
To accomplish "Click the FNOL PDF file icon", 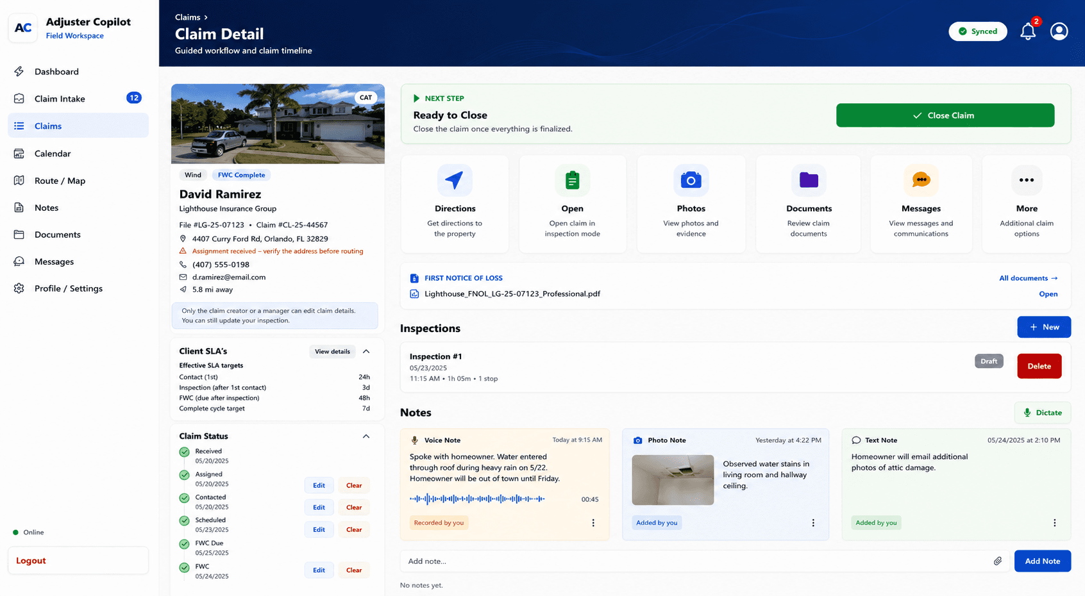I will pyautogui.click(x=414, y=294).
